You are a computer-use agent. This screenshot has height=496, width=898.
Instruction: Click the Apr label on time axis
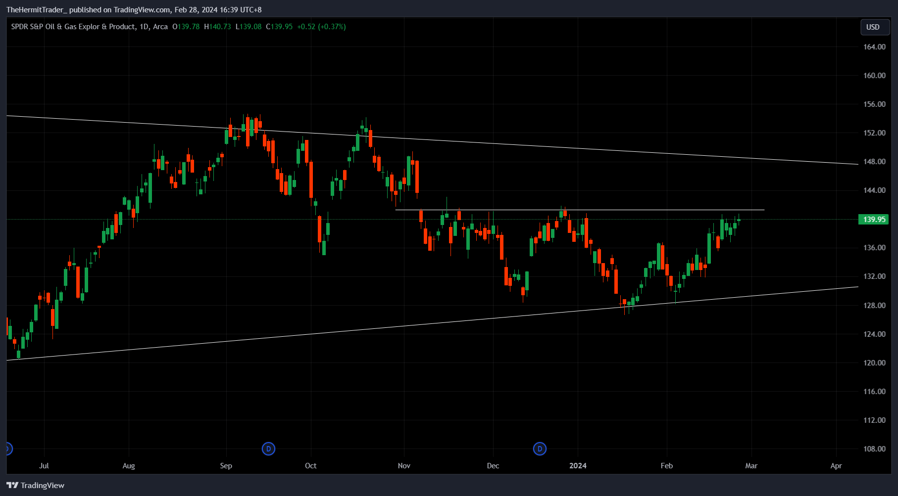836,466
